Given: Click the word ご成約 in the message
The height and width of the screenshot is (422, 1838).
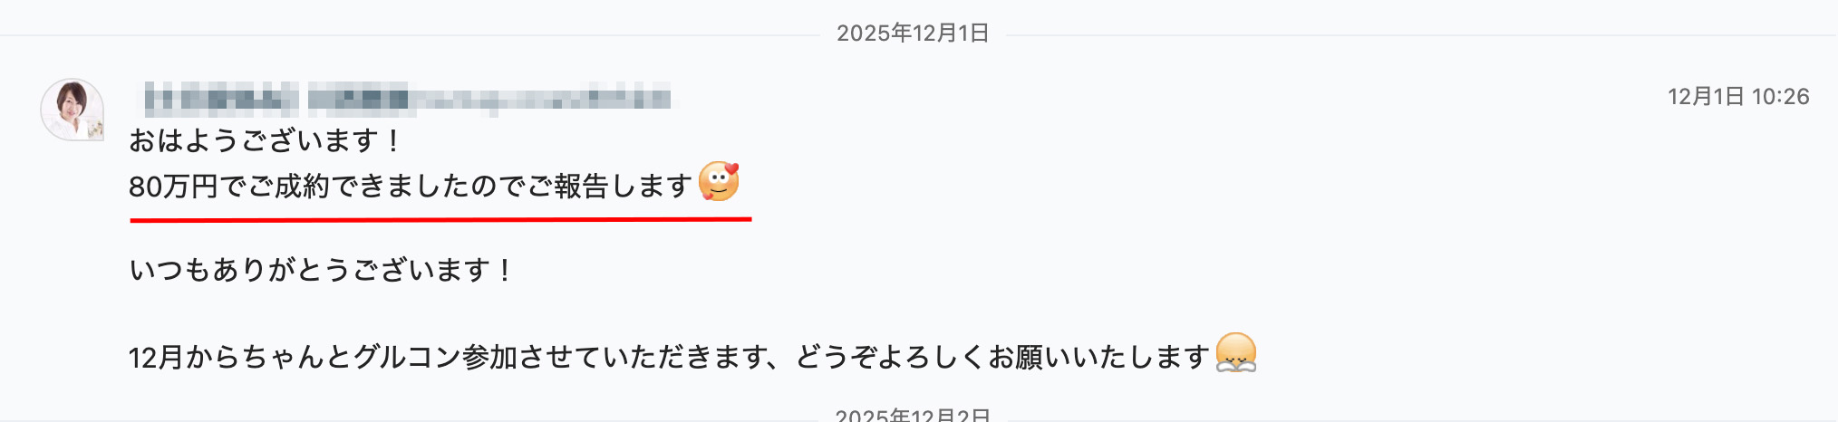Looking at the screenshot, I should coord(288,187).
